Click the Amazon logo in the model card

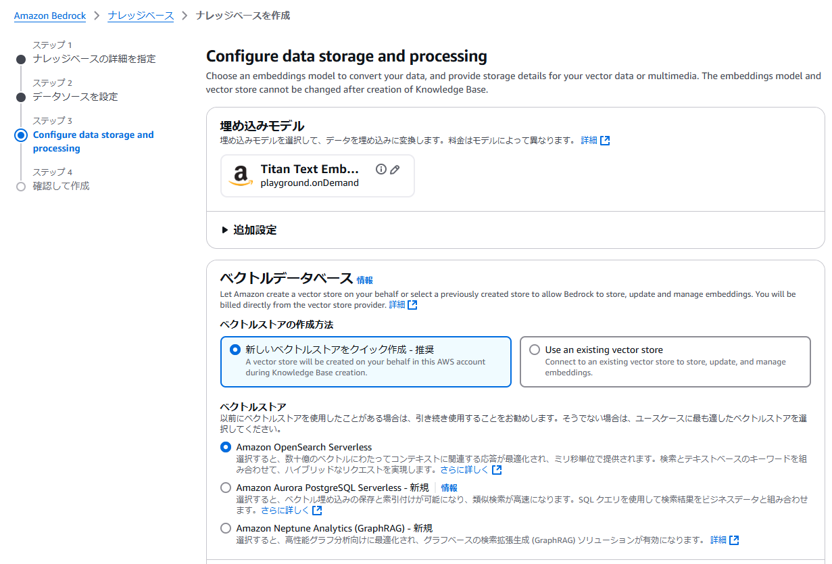click(x=240, y=176)
